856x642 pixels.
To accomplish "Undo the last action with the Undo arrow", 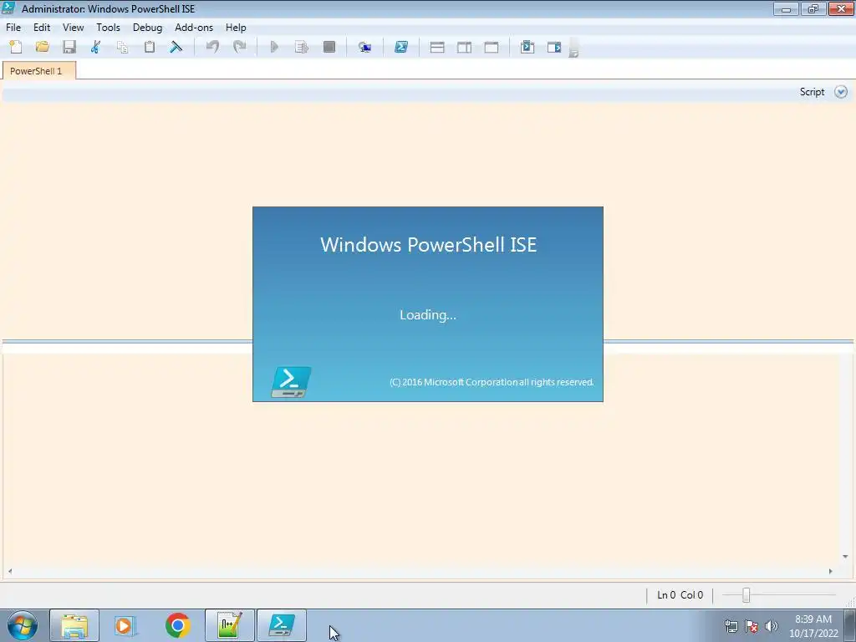I will coord(212,47).
